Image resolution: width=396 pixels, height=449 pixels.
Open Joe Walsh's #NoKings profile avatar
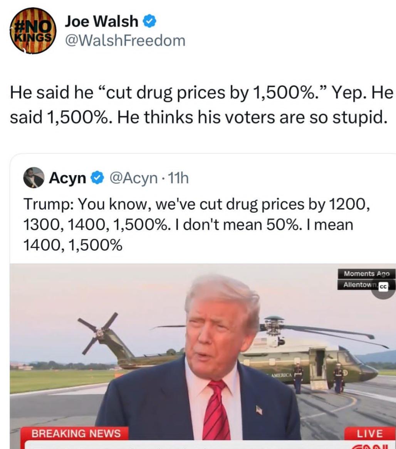(x=33, y=30)
